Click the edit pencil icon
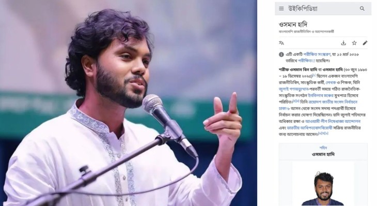Image resolution: width=377 pixels, height=206 pixels. click(x=365, y=43)
